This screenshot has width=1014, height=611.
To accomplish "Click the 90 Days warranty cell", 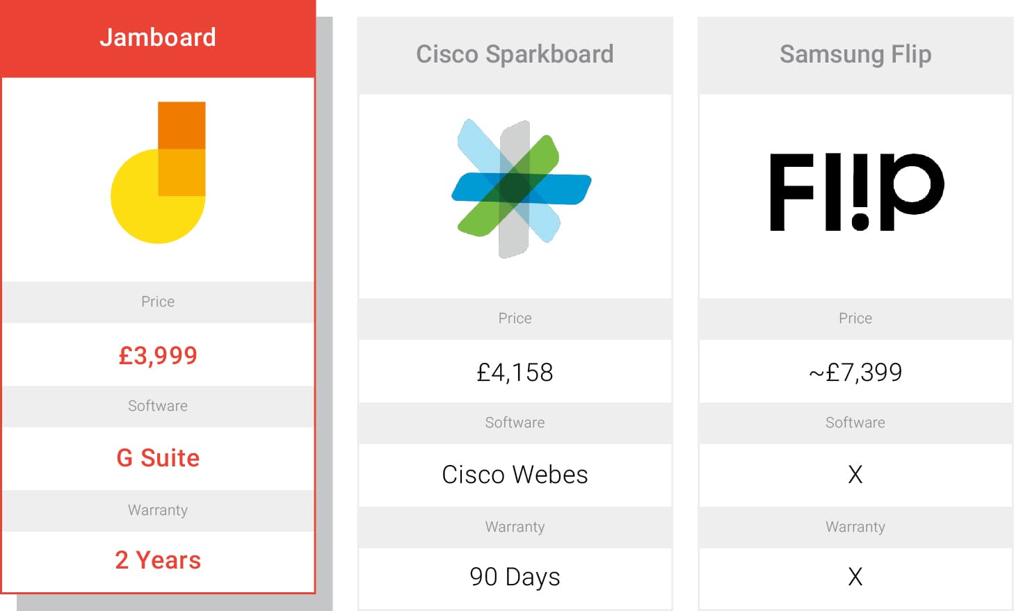I will coord(515,577).
